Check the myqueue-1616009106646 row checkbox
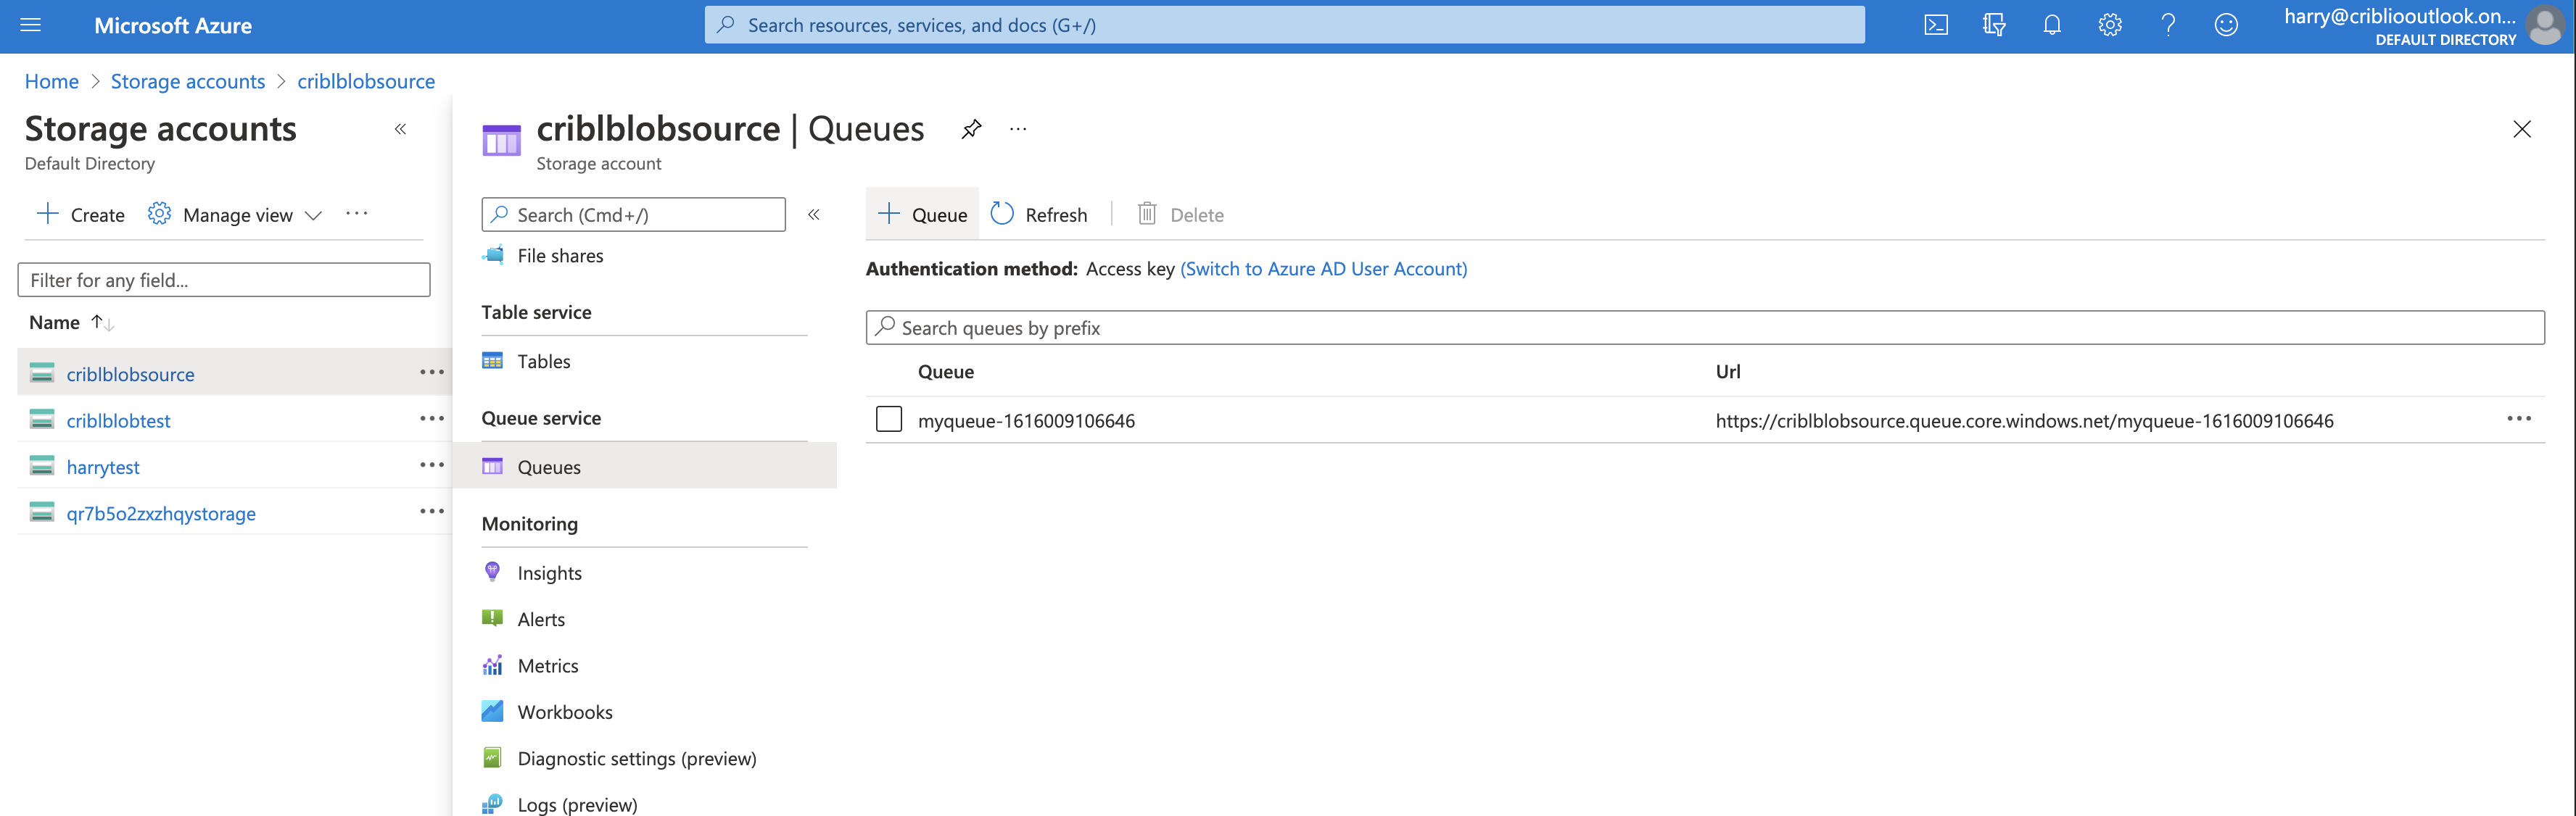Image resolution: width=2576 pixels, height=816 pixels. pyautogui.click(x=888, y=420)
